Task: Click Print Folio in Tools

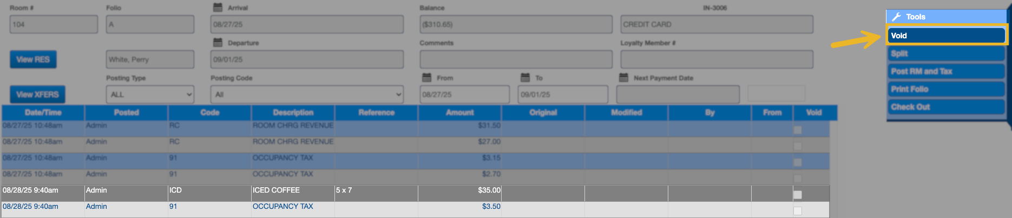Action: pos(946,89)
